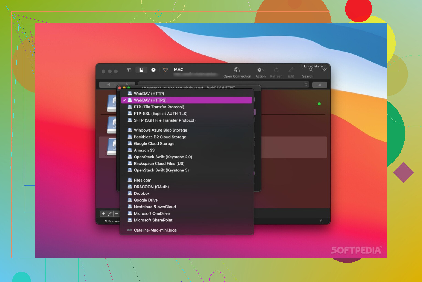
Task: Click the Unregistered label button
Action: (x=314, y=66)
